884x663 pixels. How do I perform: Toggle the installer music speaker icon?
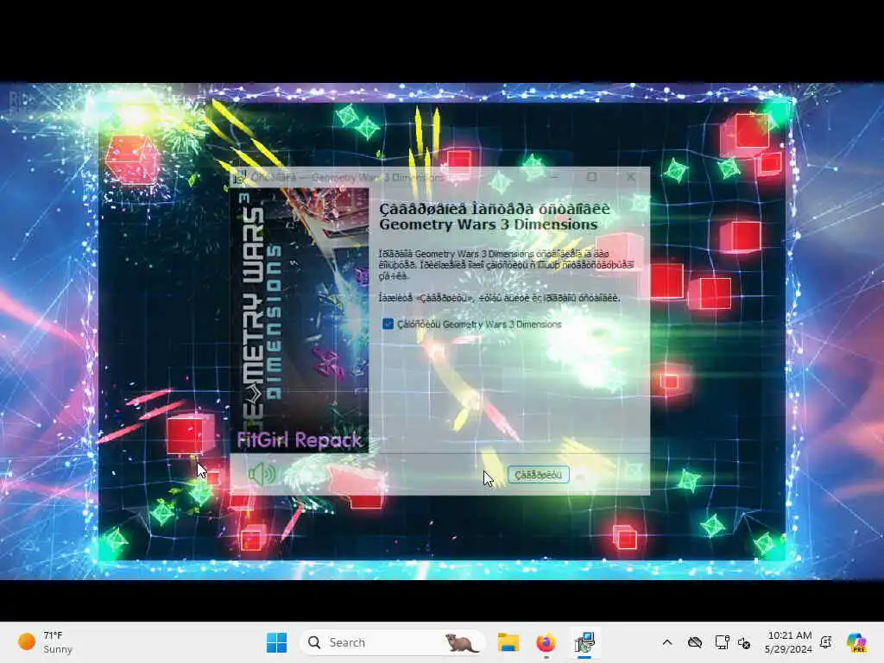click(x=262, y=474)
